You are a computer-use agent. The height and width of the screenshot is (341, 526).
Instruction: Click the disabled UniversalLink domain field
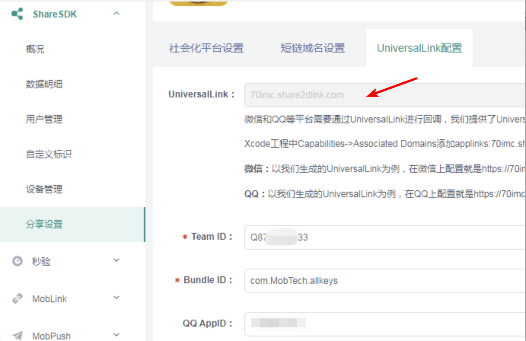pyautogui.click(x=385, y=95)
